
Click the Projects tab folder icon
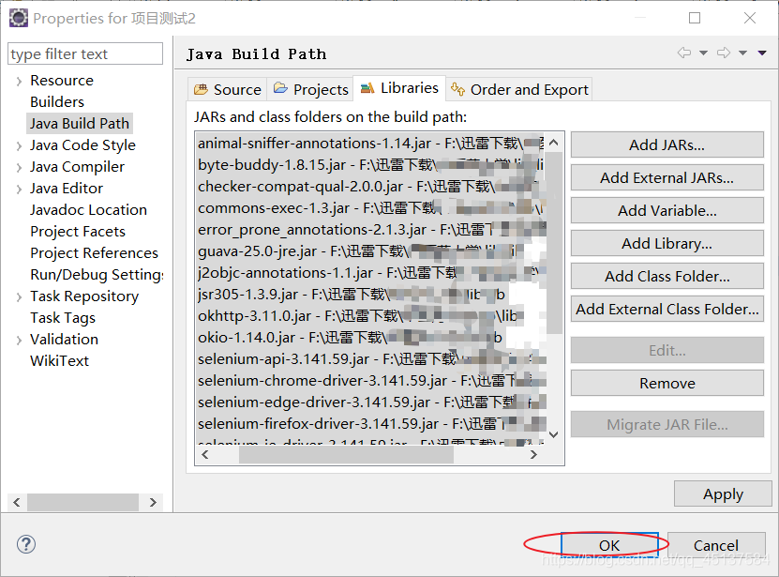[x=280, y=88]
